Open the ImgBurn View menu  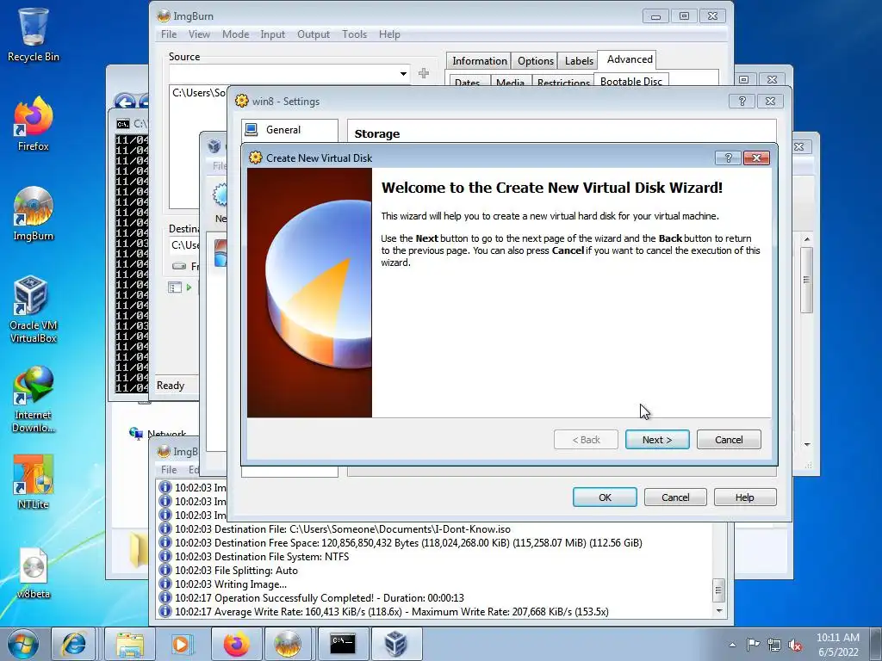[x=199, y=34]
